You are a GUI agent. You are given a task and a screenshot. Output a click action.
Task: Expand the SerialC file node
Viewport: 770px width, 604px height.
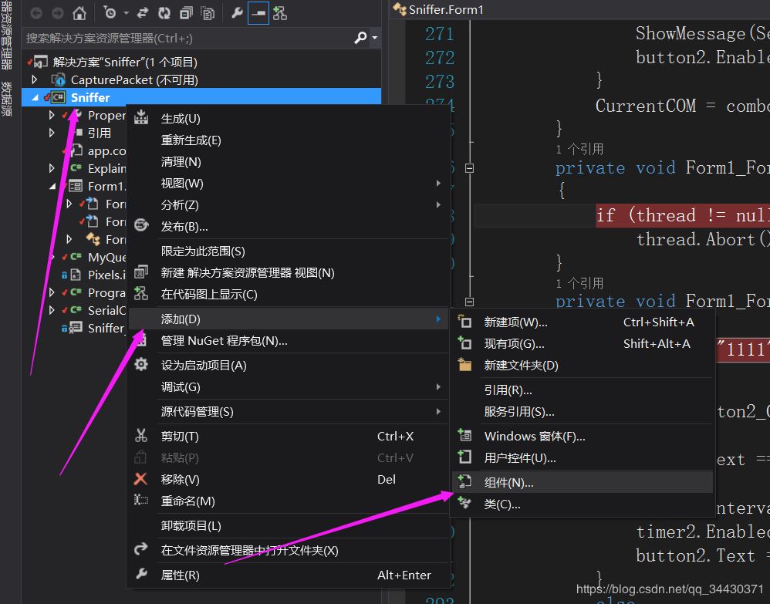coord(52,310)
